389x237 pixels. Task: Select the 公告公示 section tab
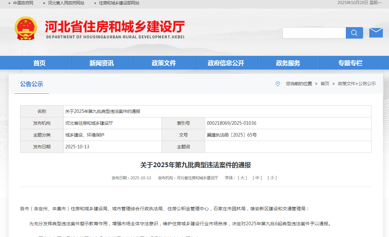click(31, 84)
